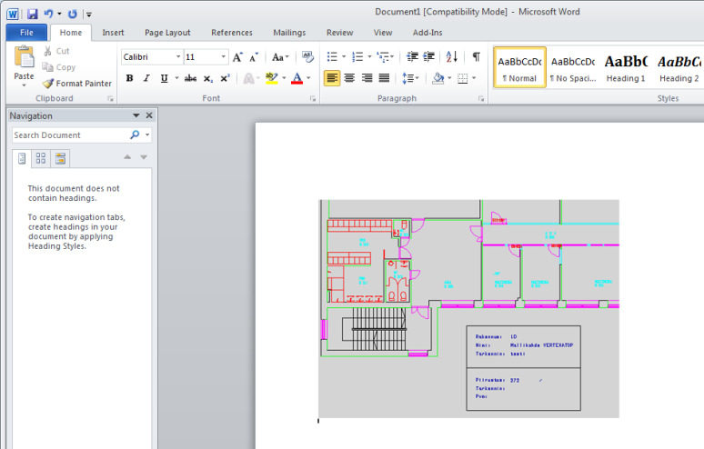Switch to View tab
This screenshot has height=449, width=704.
[x=383, y=33]
